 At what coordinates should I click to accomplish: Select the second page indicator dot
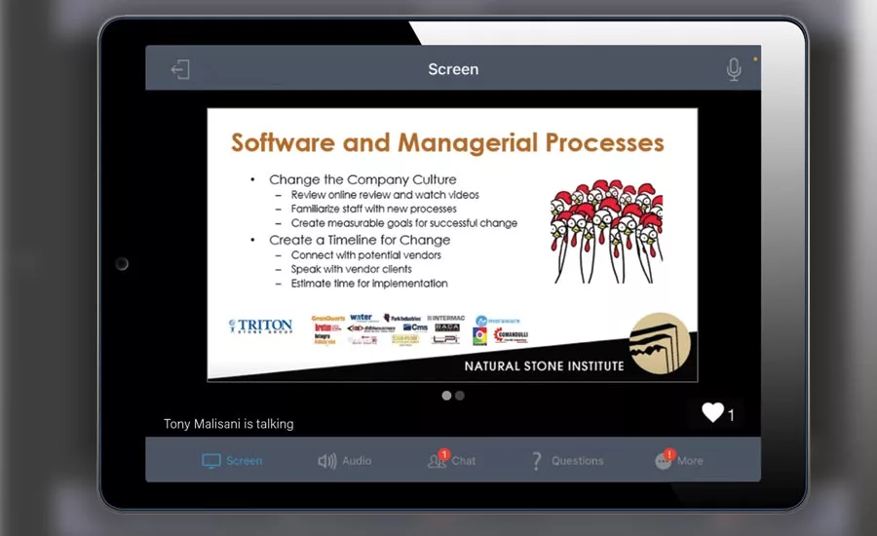click(460, 396)
